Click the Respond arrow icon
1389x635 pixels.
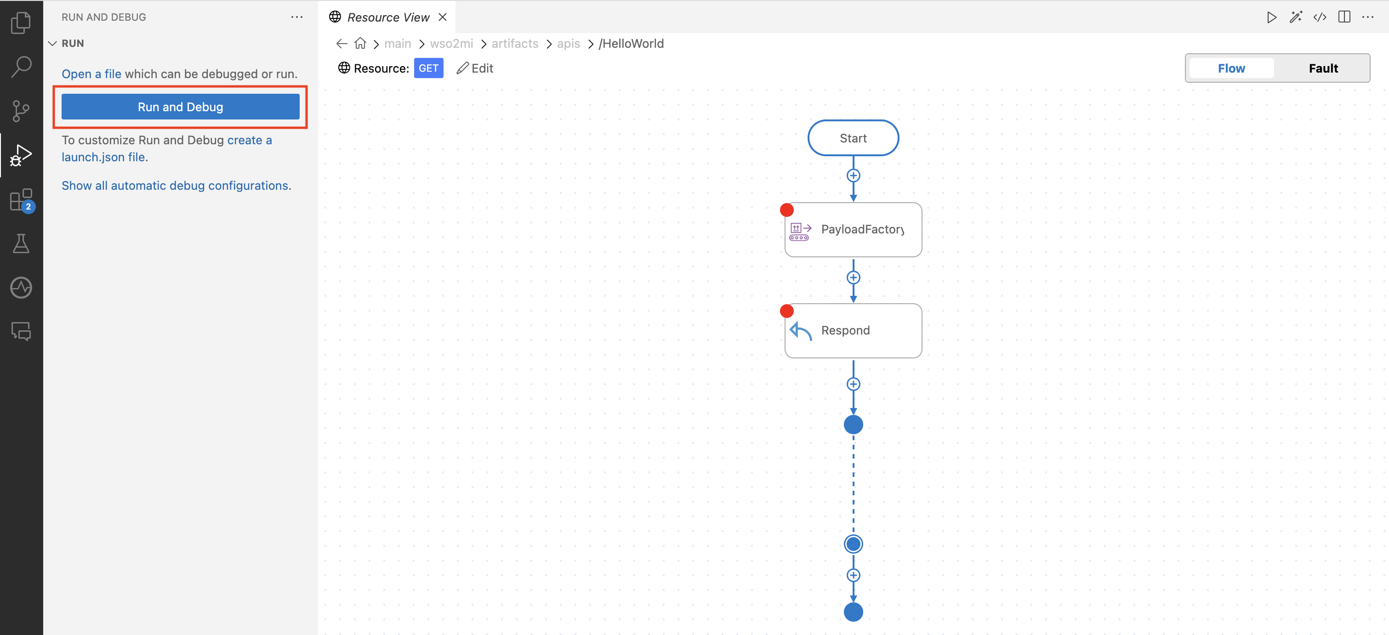pos(800,331)
